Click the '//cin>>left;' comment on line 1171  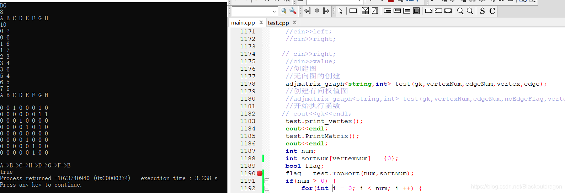tap(309, 32)
